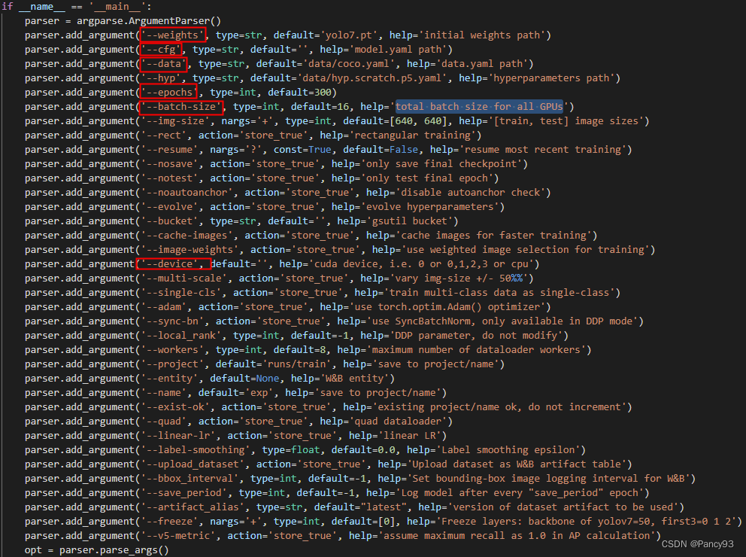Click the '--workers' argument name
This screenshot has height=557, width=746.
pyautogui.click(x=173, y=349)
